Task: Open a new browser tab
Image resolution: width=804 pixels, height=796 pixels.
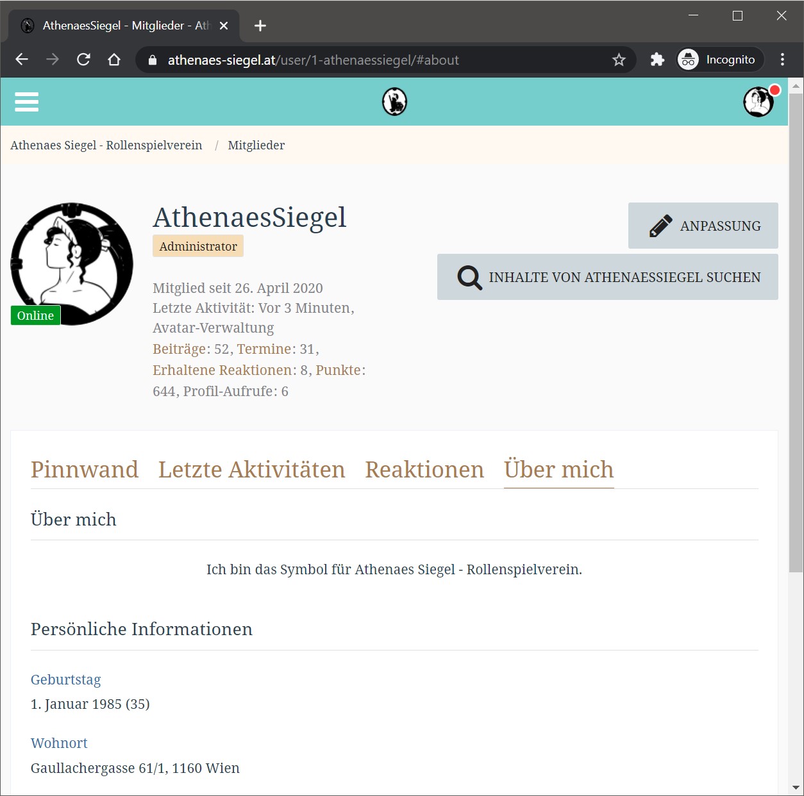Action: [x=260, y=26]
